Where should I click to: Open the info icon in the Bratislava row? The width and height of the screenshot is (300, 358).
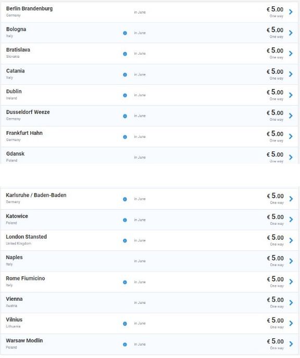click(x=125, y=54)
